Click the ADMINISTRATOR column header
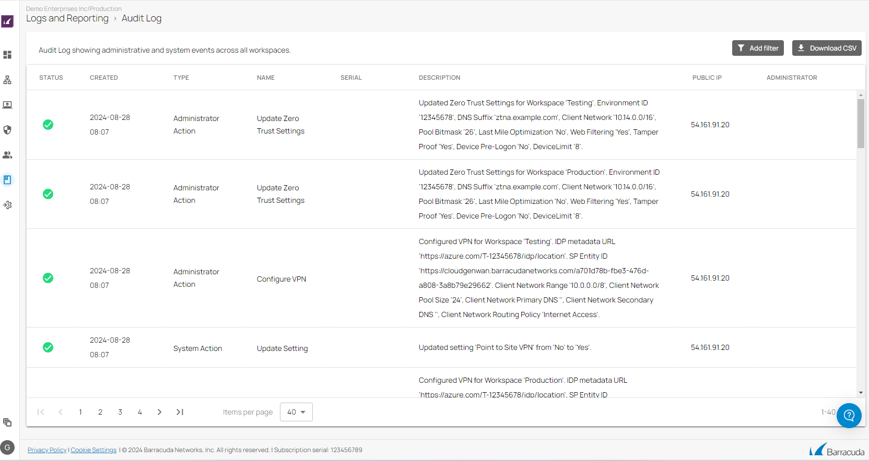This screenshot has height=461, width=869. [792, 78]
